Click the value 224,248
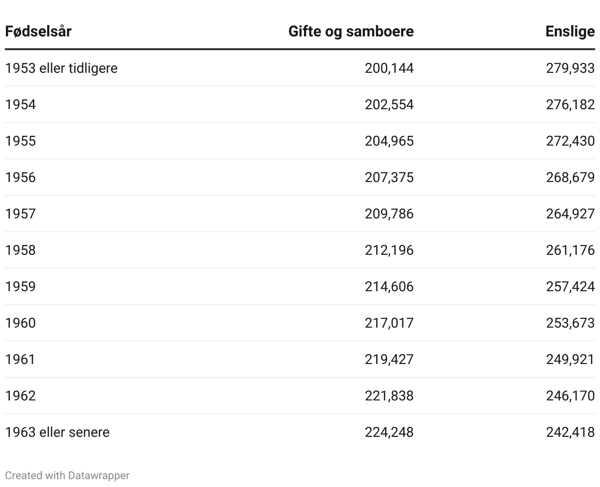 390,432
